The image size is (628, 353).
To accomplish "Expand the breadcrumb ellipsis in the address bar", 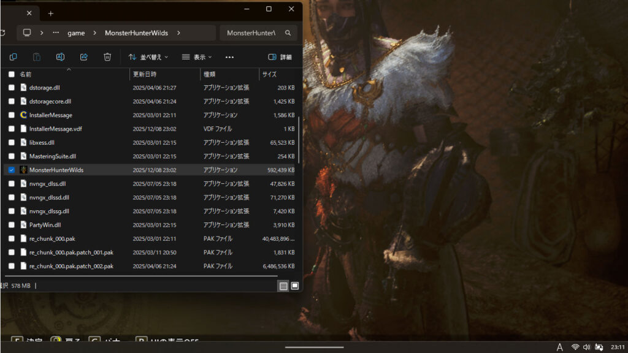I will click(x=57, y=32).
